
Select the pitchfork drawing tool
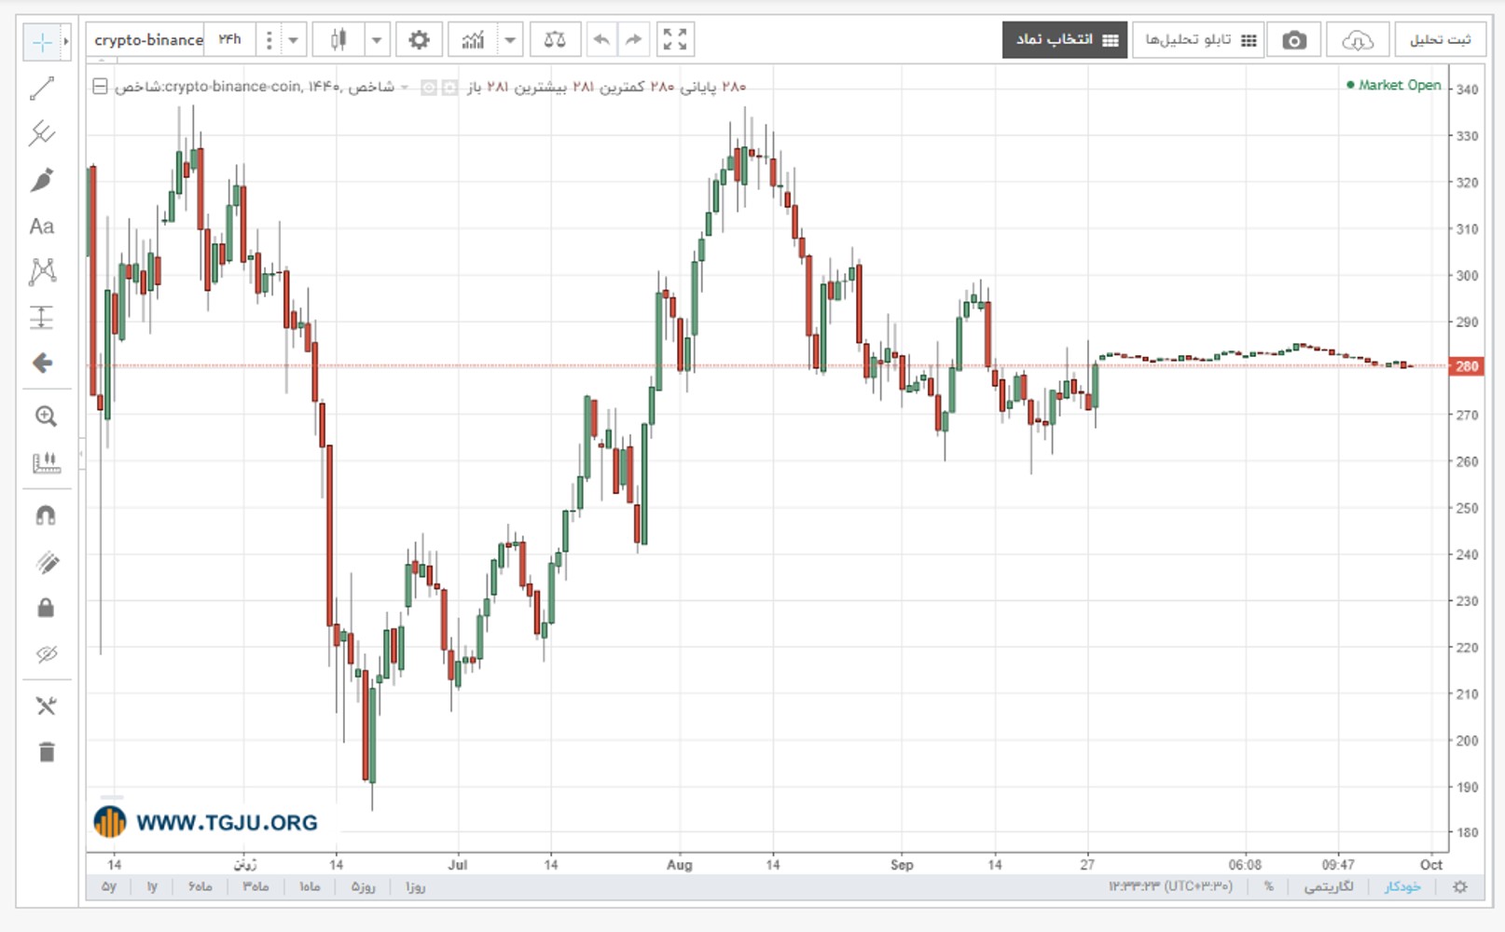pyautogui.click(x=42, y=134)
